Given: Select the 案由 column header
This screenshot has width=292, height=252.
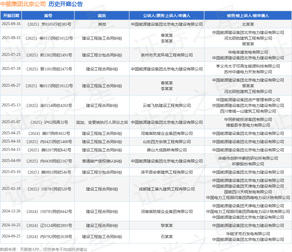Looking at the screenshot, I should 102,16.
